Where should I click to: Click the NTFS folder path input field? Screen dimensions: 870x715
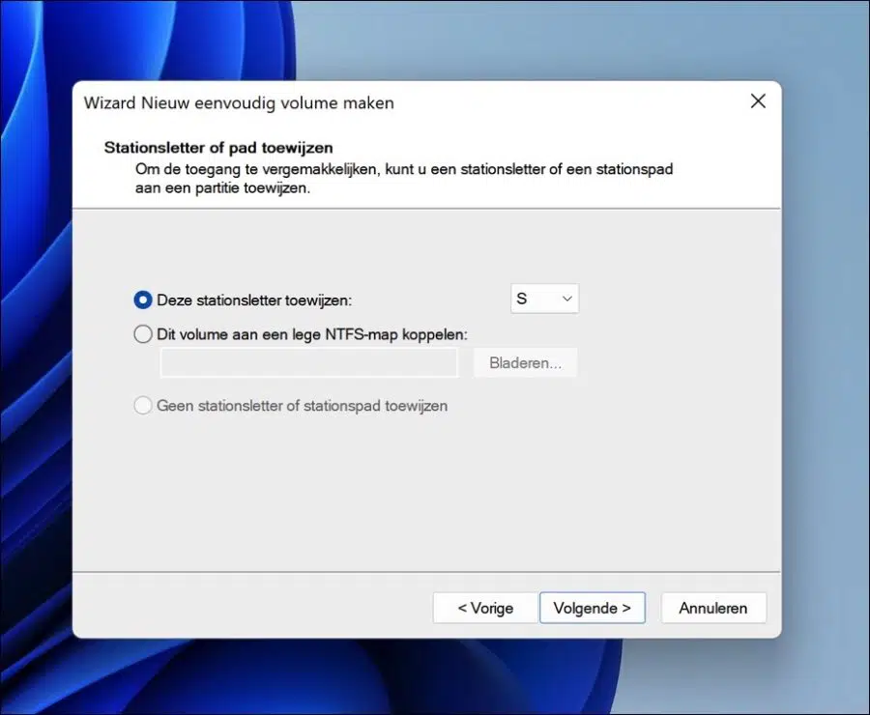click(309, 362)
